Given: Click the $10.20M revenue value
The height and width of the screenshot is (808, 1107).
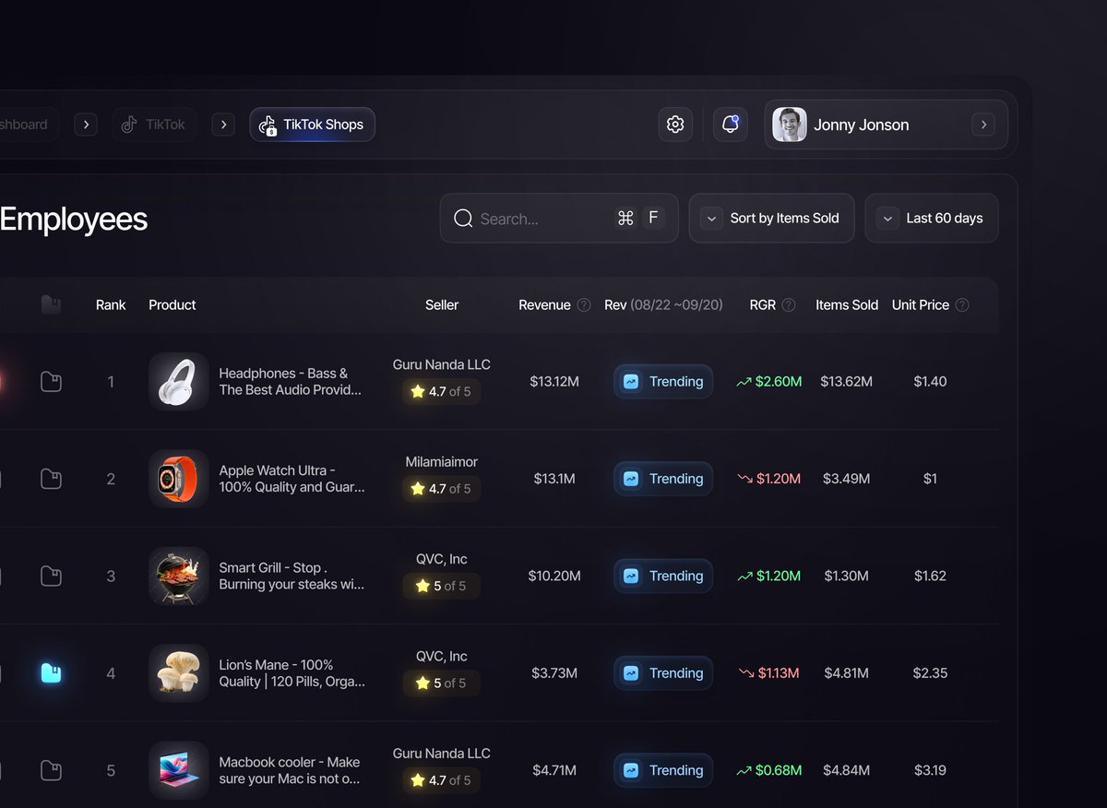Looking at the screenshot, I should [x=554, y=576].
